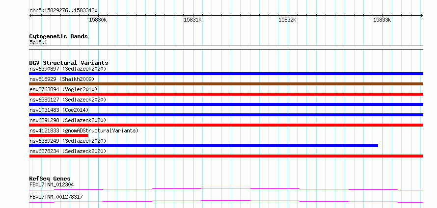Screen dimensions: 437x208
Task: Click the nsv6385127 (Sedlazeck2020) blue bar
Action: click(226, 104)
